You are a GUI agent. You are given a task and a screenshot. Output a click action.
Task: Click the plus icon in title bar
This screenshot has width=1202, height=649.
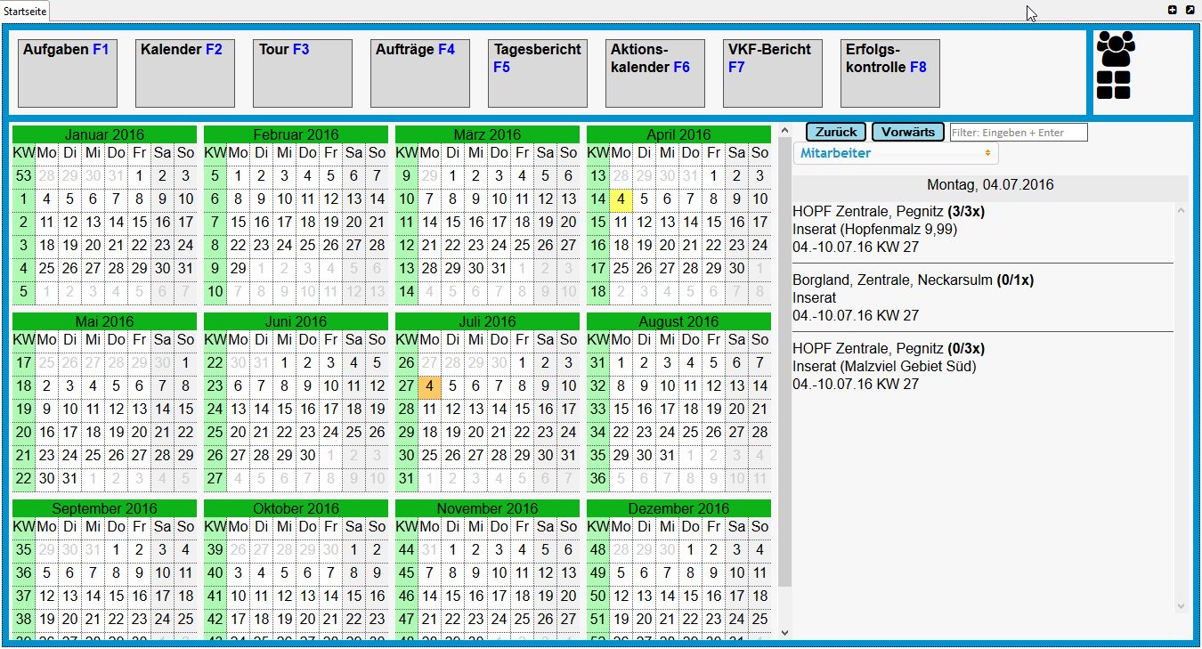[x=1173, y=10]
